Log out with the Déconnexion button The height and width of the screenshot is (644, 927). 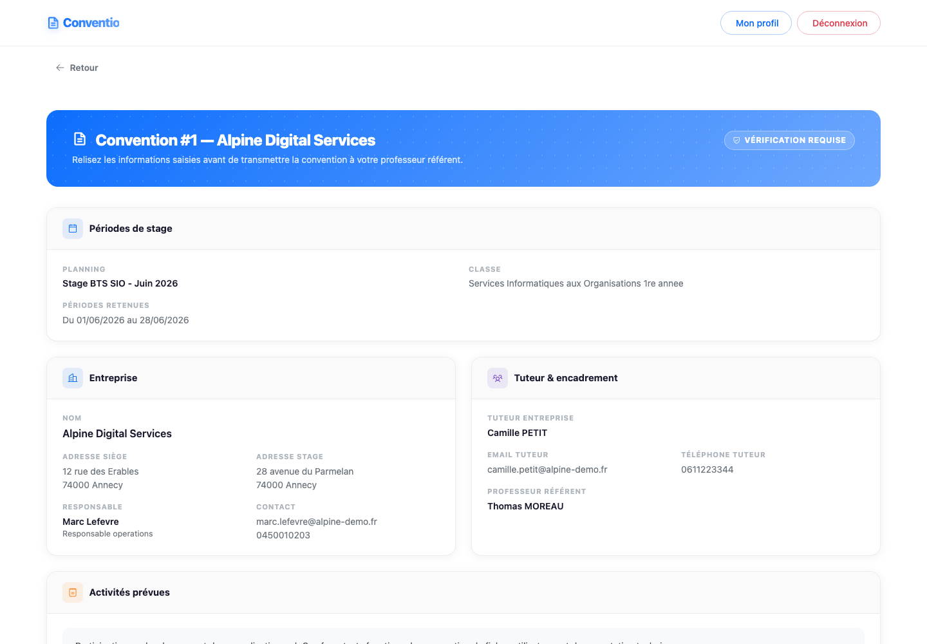839,23
